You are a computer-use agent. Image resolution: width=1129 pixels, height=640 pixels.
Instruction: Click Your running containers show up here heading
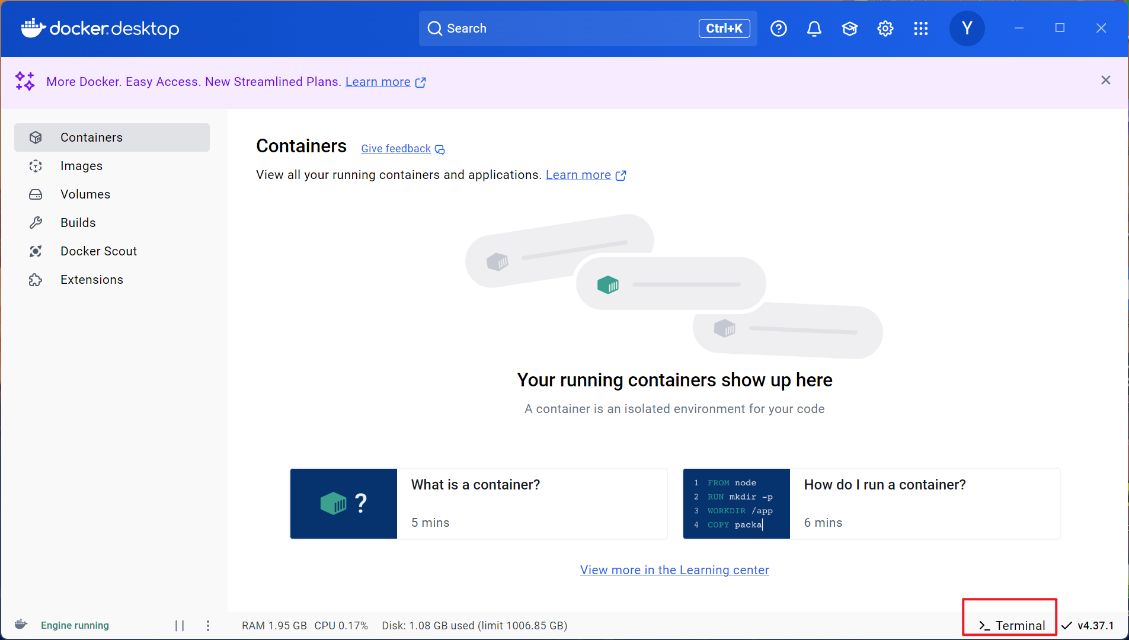click(674, 380)
